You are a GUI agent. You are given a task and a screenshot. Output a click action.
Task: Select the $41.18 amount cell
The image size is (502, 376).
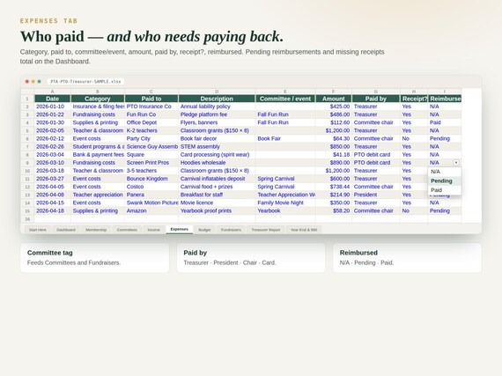(333, 155)
